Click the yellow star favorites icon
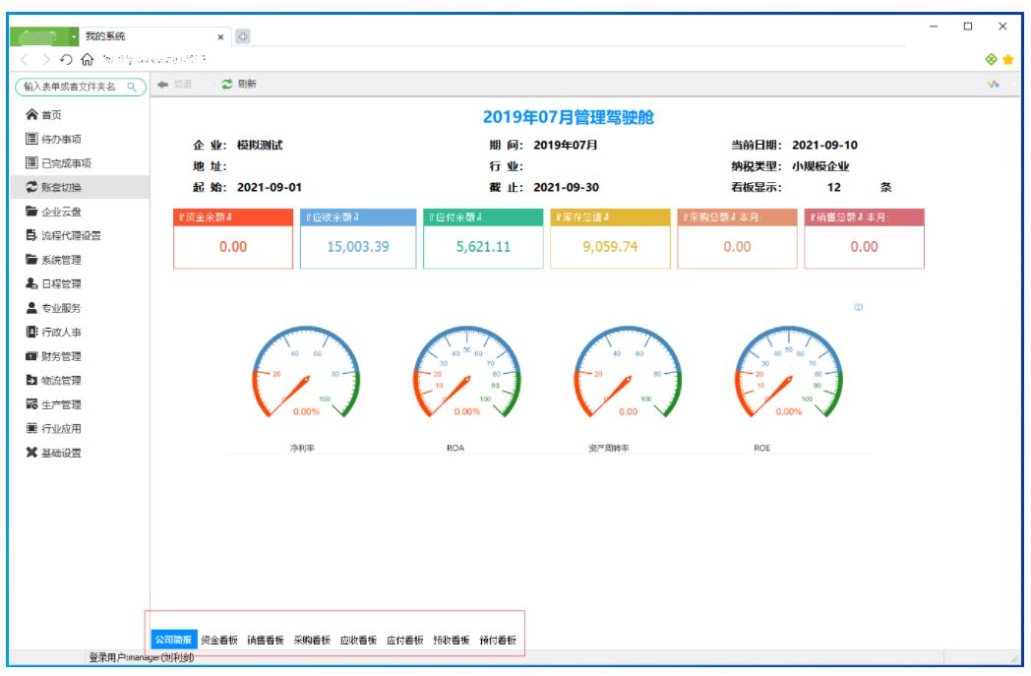Image resolution: width=1031 pixels, height=676 pixels. click(1008, 59)
